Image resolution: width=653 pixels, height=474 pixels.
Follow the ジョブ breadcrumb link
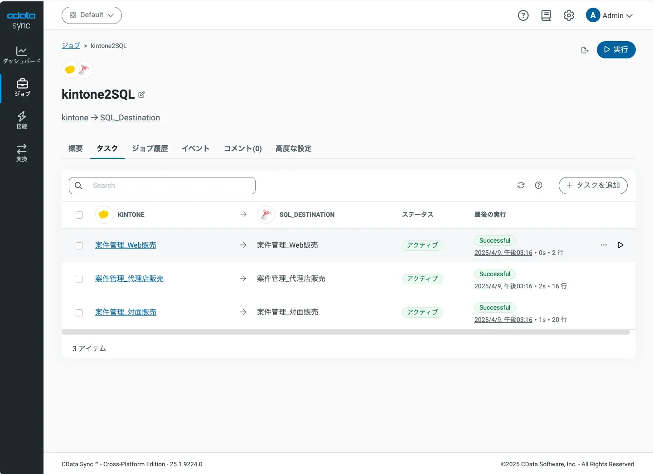pos(71,46)
